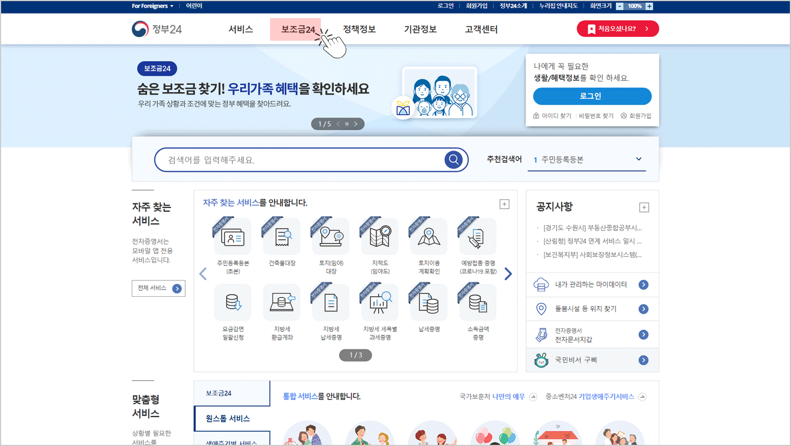Image resolution: width=791 pixels, height=446 pixels.
Task: Click 회원가입 link under login box
Action: (x=636, y=116)
